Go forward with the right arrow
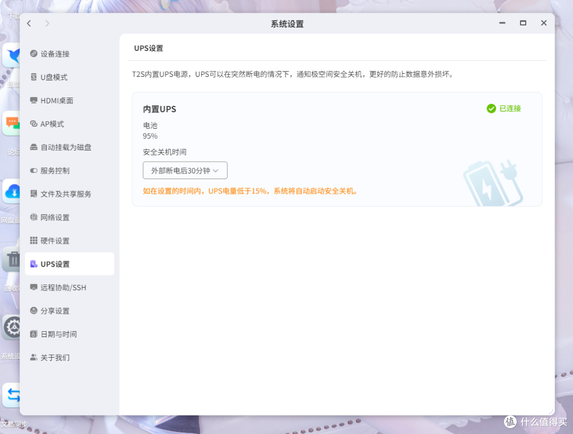573x434 pixels. pos(47,23)
